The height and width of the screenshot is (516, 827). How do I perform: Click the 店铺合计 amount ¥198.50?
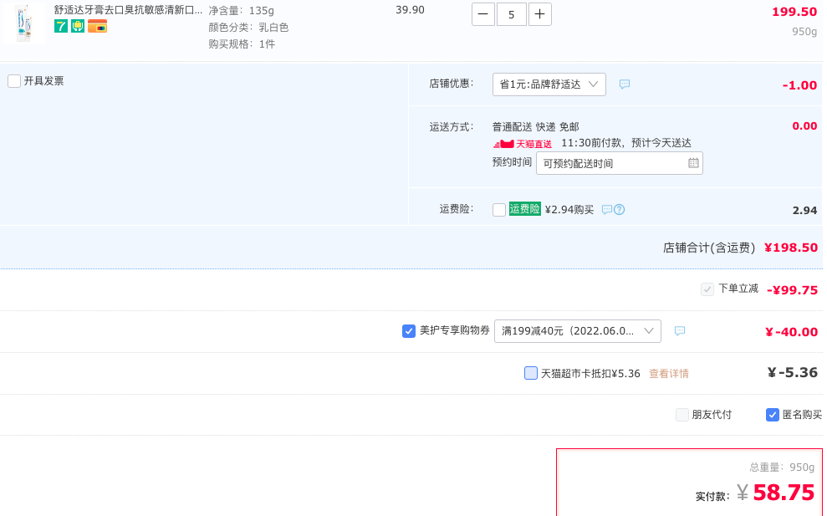point(791,248)
